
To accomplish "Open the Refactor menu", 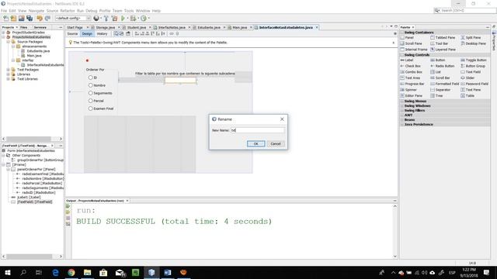I will 68,11.
